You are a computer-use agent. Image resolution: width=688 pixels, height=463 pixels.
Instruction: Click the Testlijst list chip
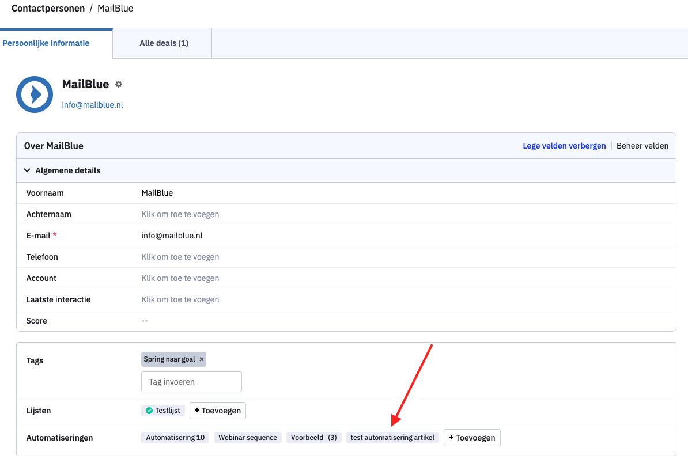coord(163,411)
